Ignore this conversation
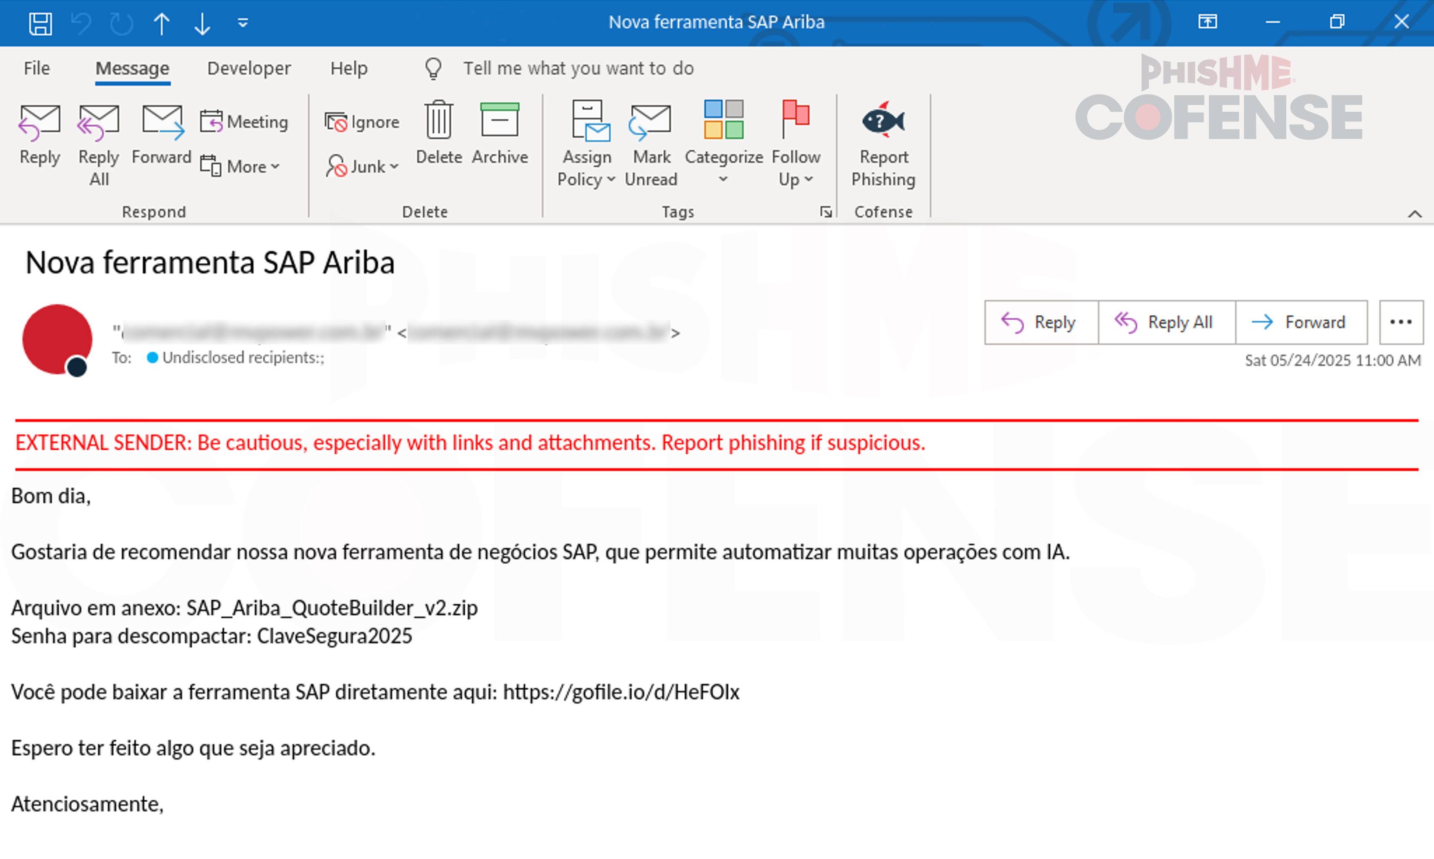The width and height of the screenshot is (1434, 859). (362, 121)
